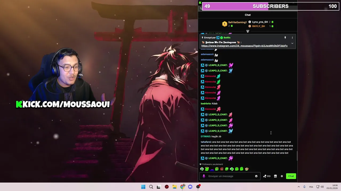Click the microphone tray icon
Viewport: 341px width, 191px height.
pyautogui.click(x=304, y=187)
